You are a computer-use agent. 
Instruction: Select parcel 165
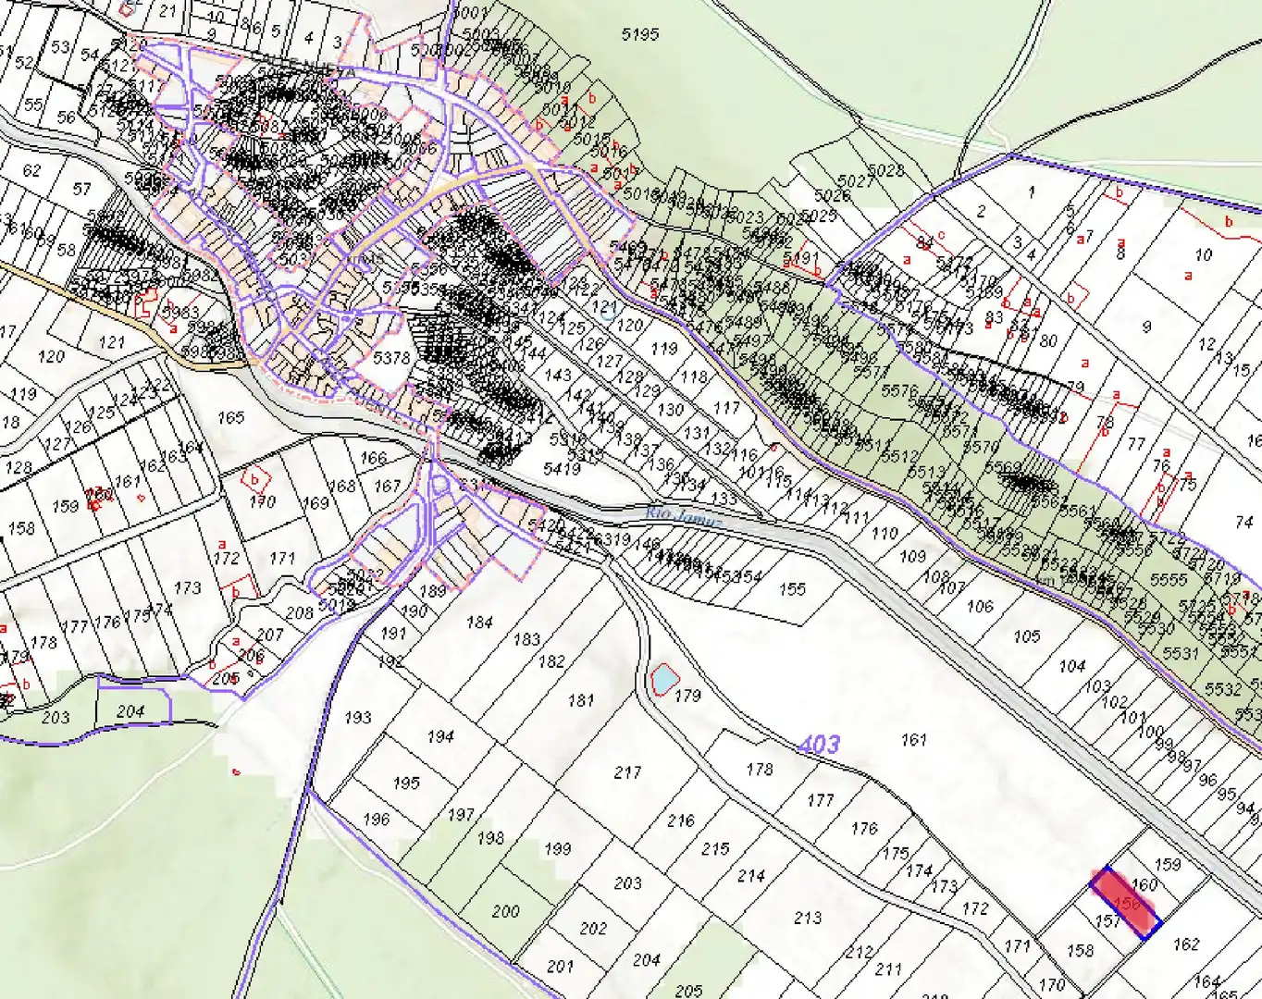[x=230, y=417]
